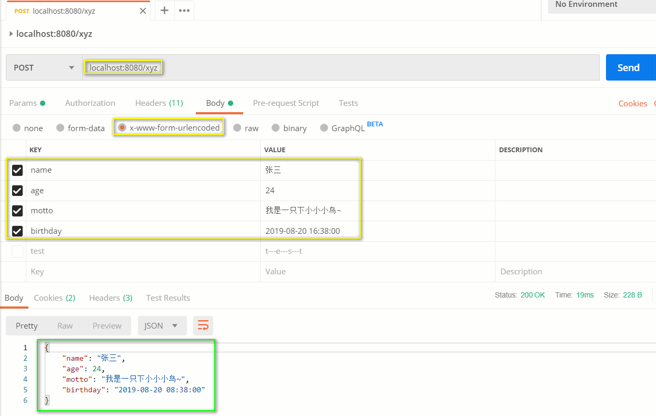Open the Test Results tab
Screen dimensions: 656x416
tap(167, 298)
